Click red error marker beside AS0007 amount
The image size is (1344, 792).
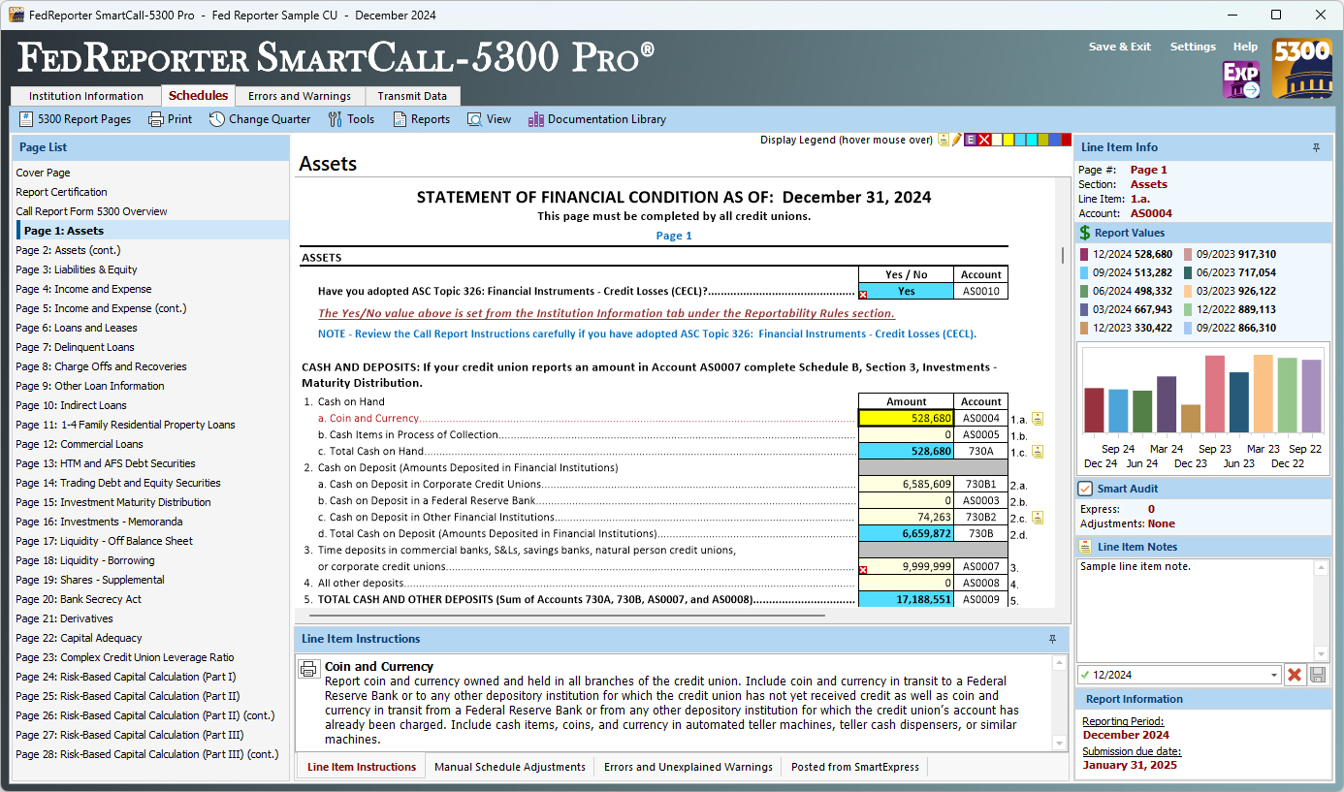tap(863, 570)
